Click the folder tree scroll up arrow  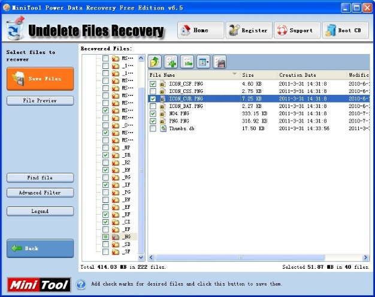pos(141,58)
